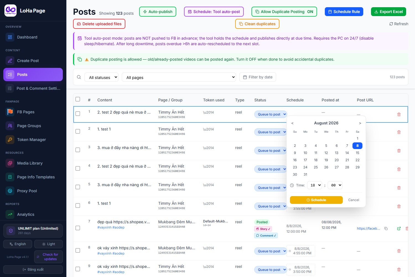Image resolution: width=415 pixels, height=277 pixels.
Task: Copy the post URL in row 7
Action: click(x=386, y=229)
